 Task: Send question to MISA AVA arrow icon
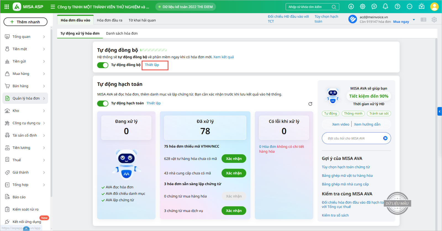385,138
